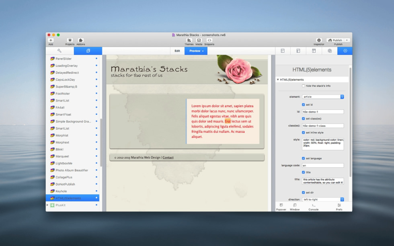Select the third layout inspector tab
Image resolution: width=394 pixels, height=246 pixels.
(x=314, y=51)
